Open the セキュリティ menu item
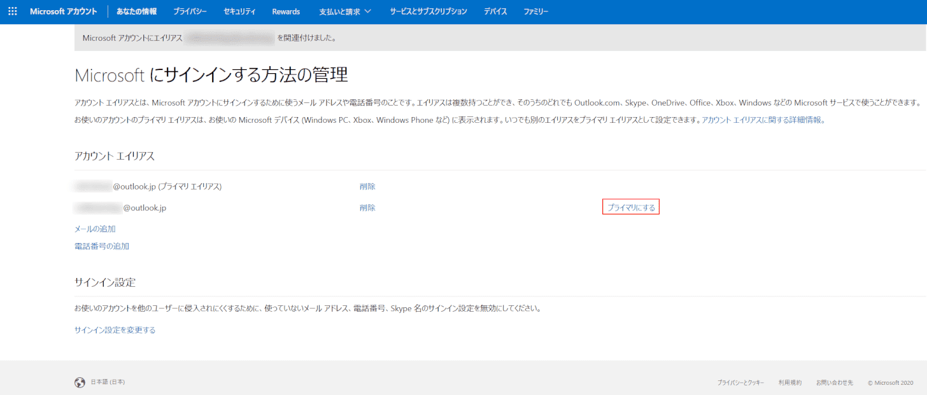Screen dimensions: 927x395 [x=240, y=11]
